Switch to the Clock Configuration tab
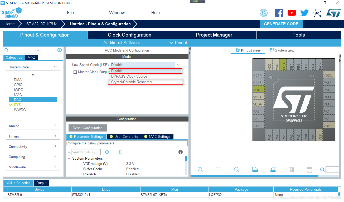The height and width of the screenshot is (202, 344). click(x=129, y=35)
